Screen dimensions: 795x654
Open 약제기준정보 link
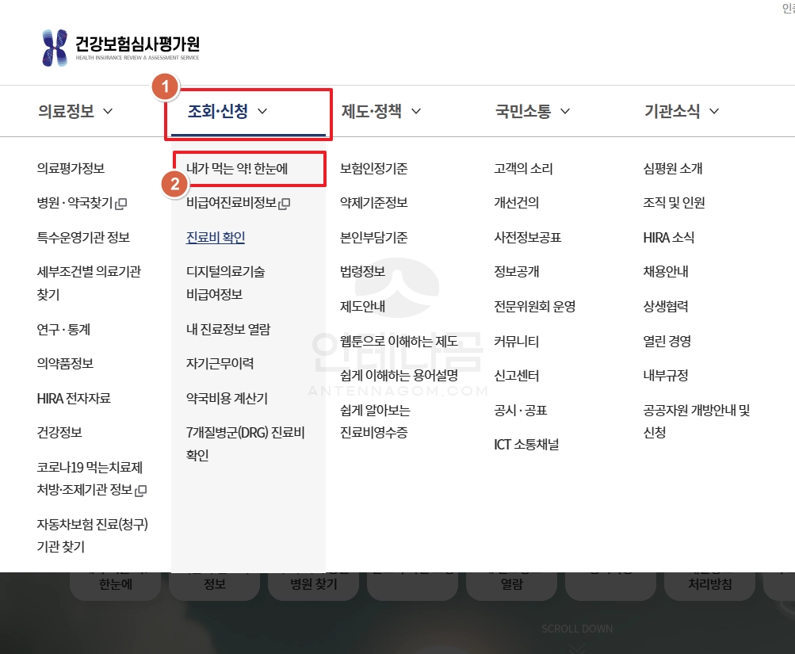373,203
